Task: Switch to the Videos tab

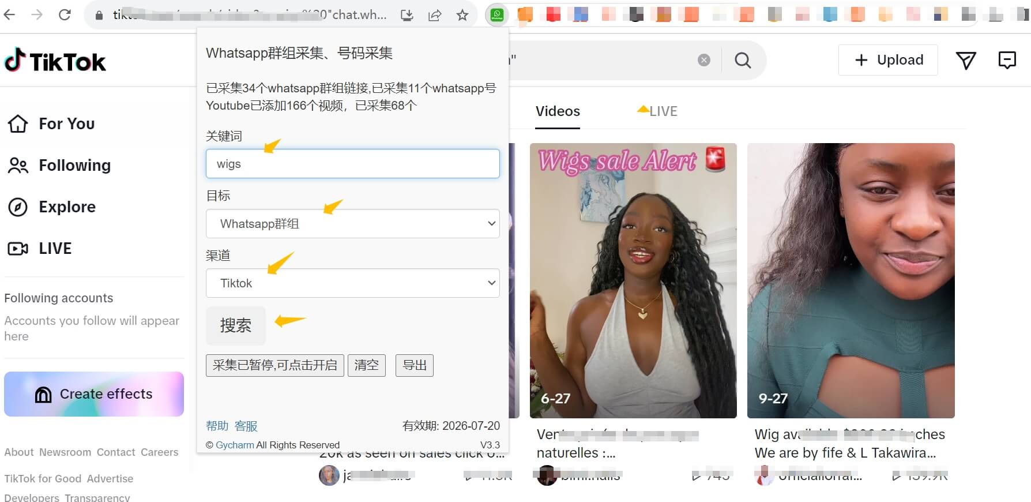Action: coord(558,111)
